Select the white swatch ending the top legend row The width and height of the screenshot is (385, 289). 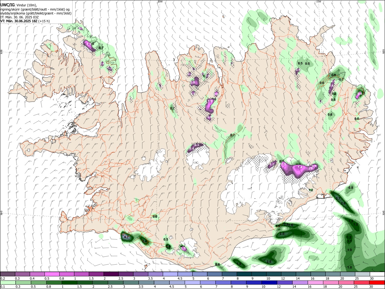377,274
